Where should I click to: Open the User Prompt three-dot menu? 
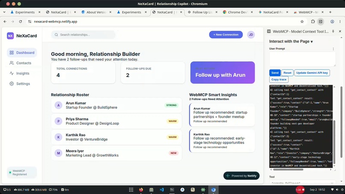click(333, 49)
